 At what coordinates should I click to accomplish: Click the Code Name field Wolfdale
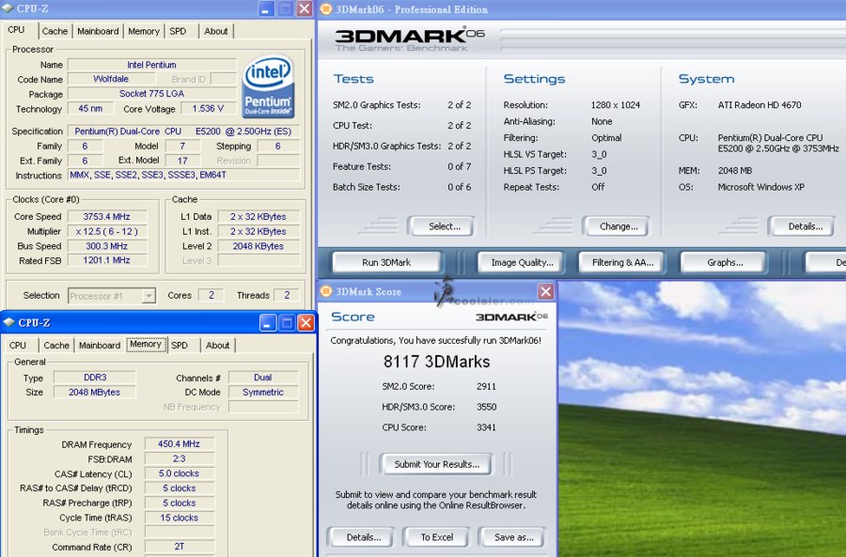[x=111, y=79]
